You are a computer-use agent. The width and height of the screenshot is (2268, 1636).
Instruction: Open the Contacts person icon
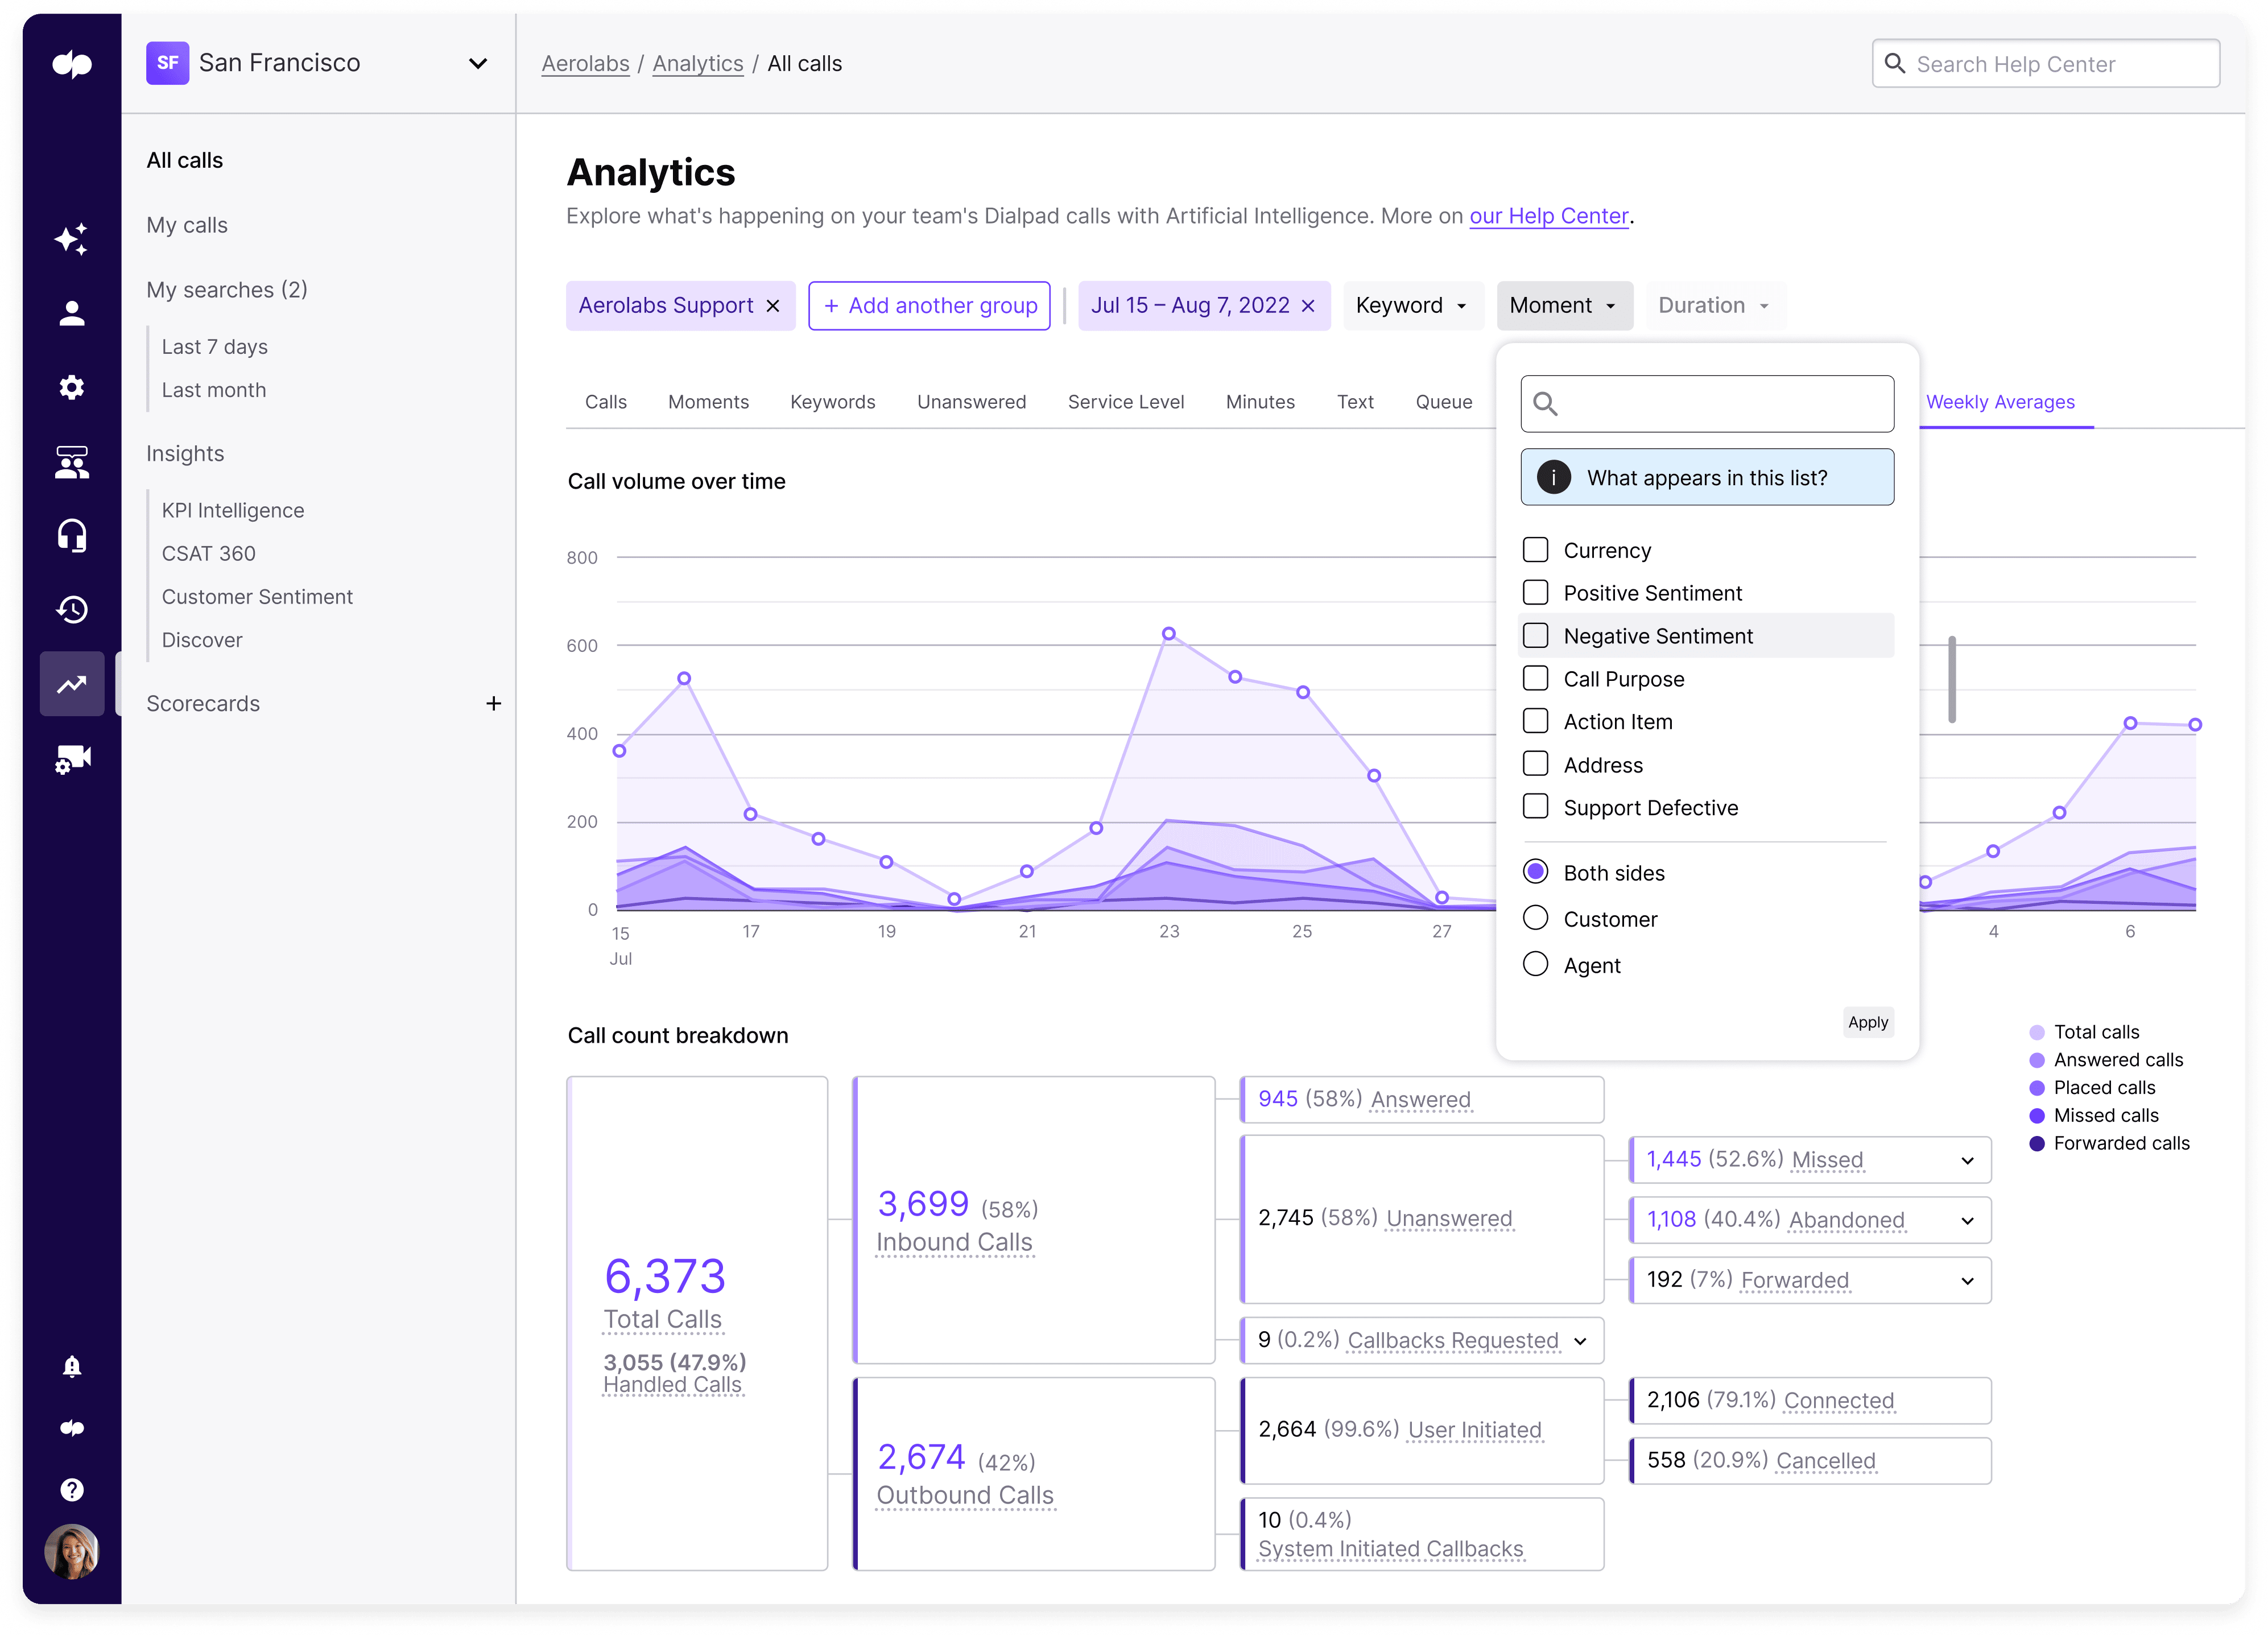pyautogui.click(x=72, y=313)
